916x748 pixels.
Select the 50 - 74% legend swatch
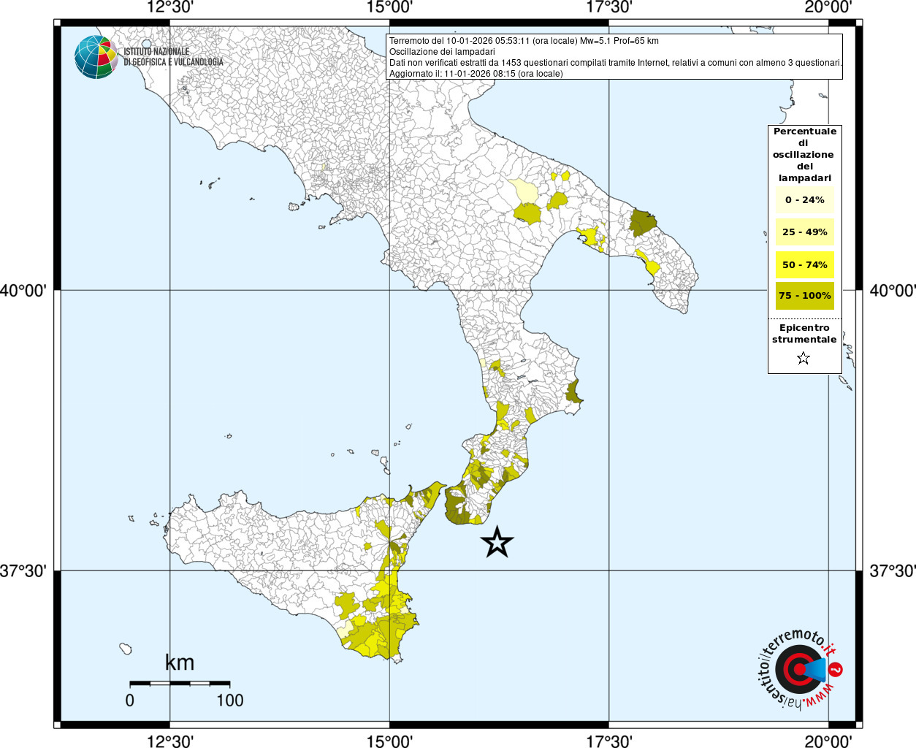pyautogui.click(x=804, y=264)
